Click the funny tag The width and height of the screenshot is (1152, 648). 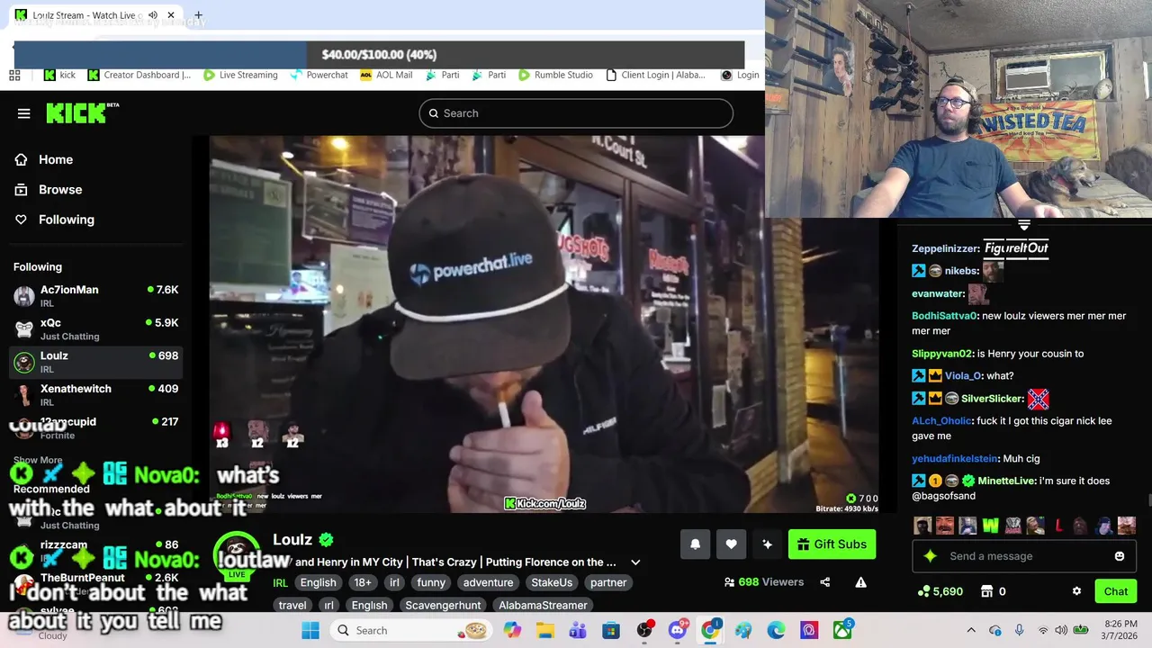coord(431,582)
